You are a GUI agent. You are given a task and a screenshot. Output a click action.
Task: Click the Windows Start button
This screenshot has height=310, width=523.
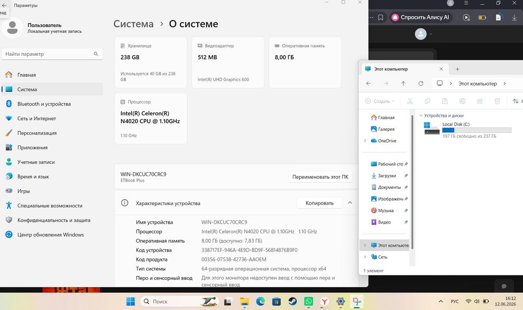131,302
